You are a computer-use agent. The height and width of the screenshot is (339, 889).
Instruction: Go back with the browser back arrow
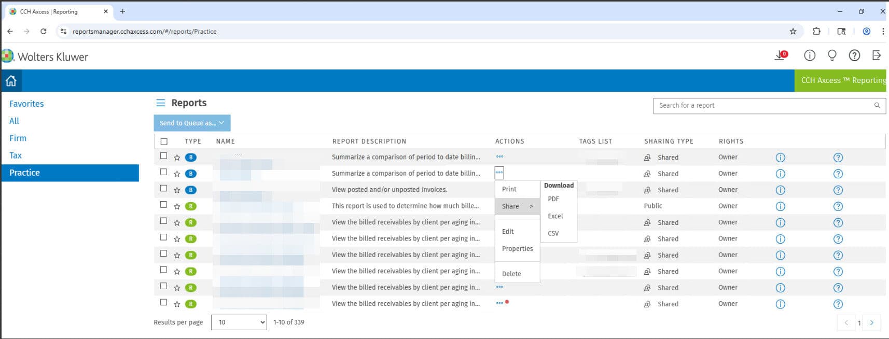(x=10, y=31)
